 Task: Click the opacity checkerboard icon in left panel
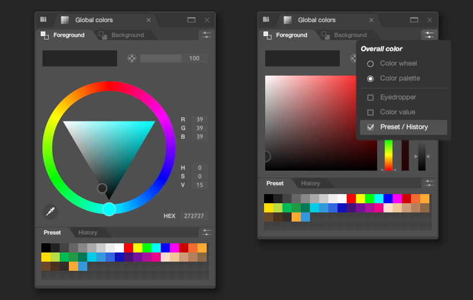pyautogui.click(x=132, y=58)
